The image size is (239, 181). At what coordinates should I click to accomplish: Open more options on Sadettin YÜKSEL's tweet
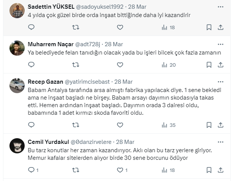(220, 7)
